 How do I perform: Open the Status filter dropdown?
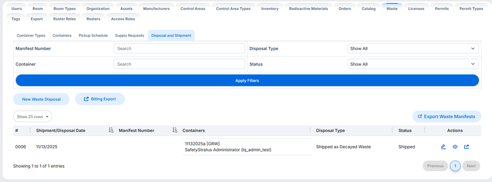point(413,64)
